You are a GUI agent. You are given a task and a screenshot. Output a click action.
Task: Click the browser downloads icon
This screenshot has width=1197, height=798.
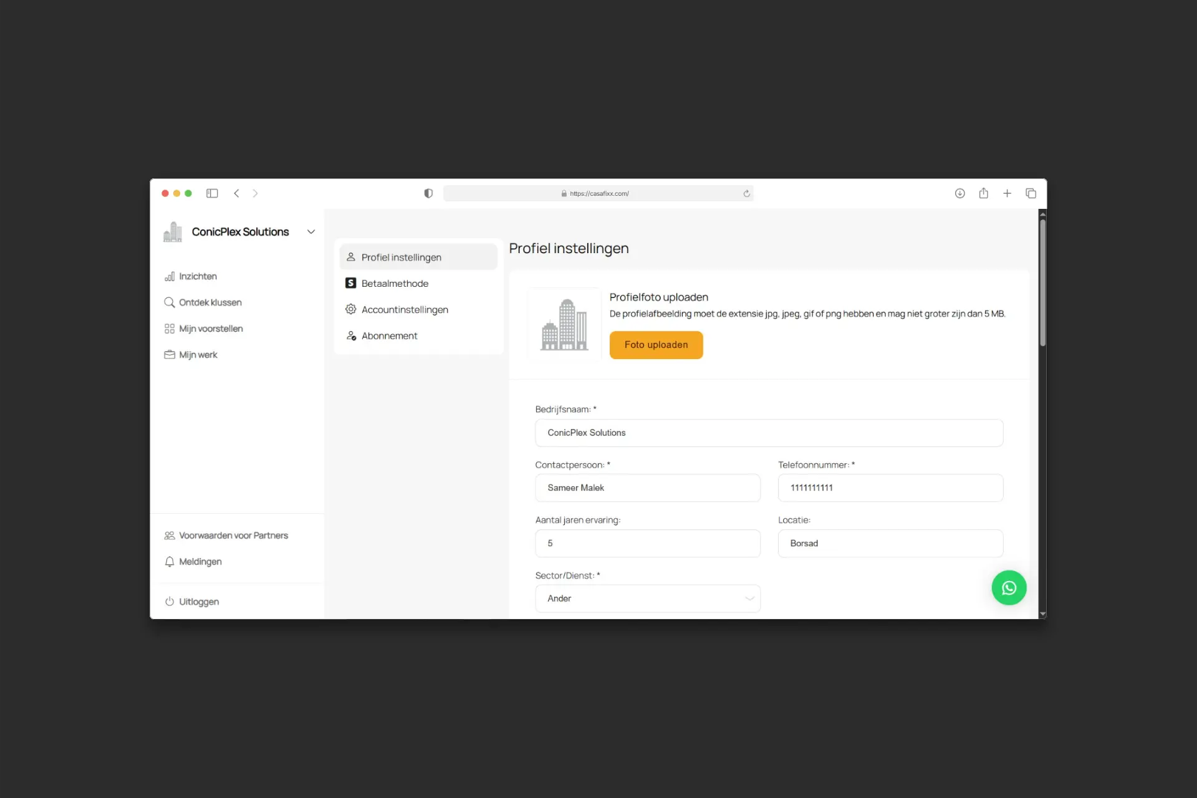(959, 193)
